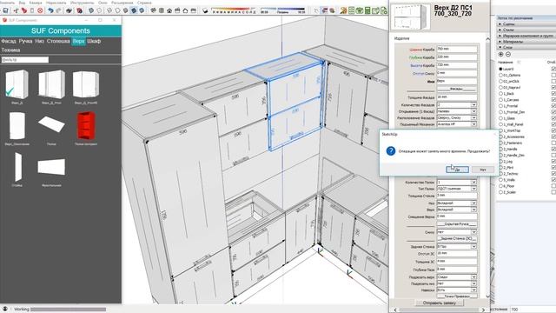
Task: Select the Hidden Line style icon
Action: coord(118,10)
